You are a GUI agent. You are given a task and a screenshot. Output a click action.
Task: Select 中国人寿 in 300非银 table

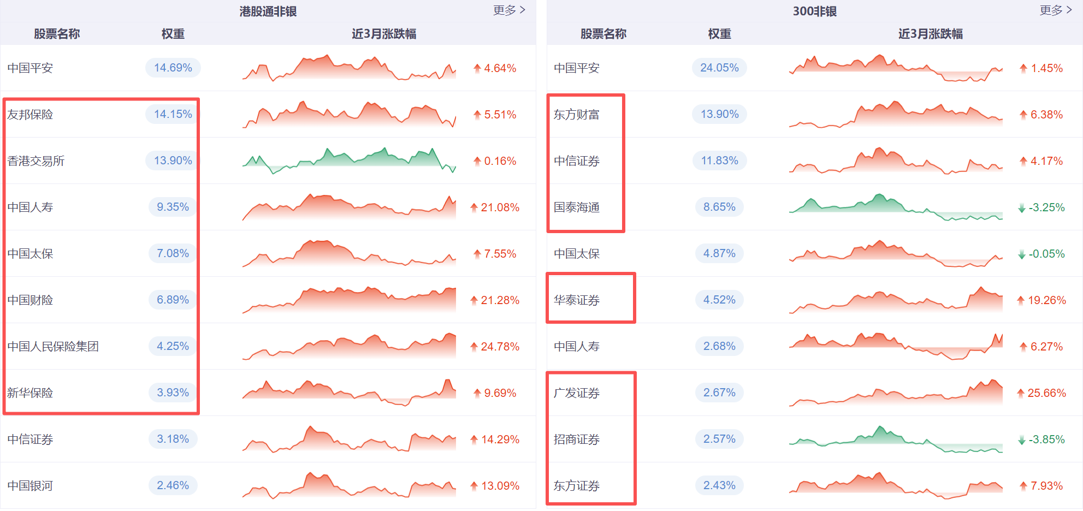coord(577,347)
